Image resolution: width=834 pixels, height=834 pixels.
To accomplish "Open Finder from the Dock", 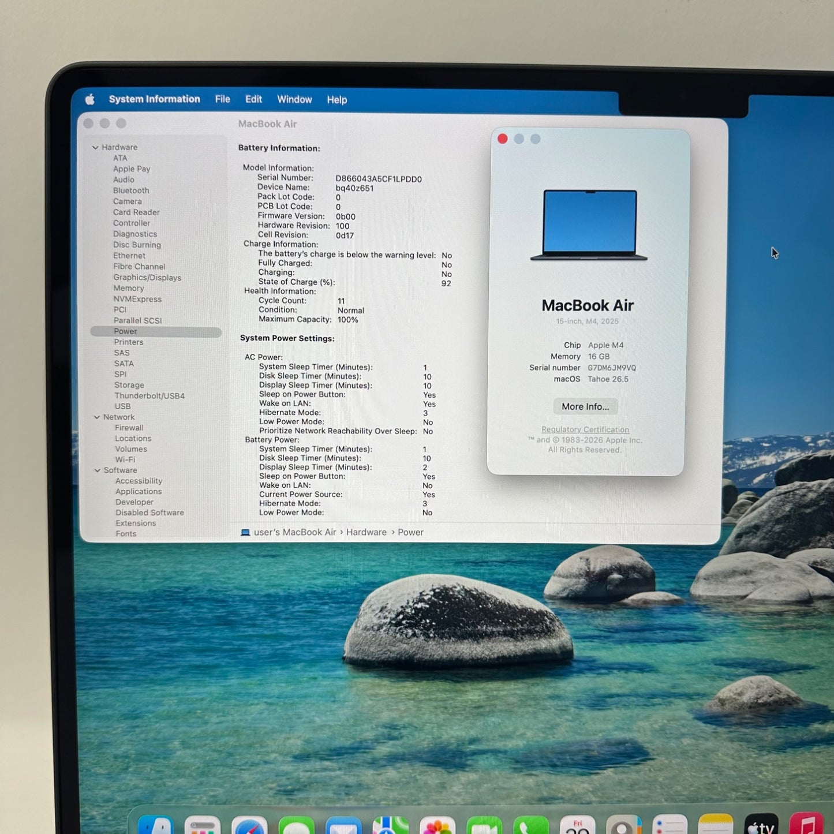I will 156,826.
